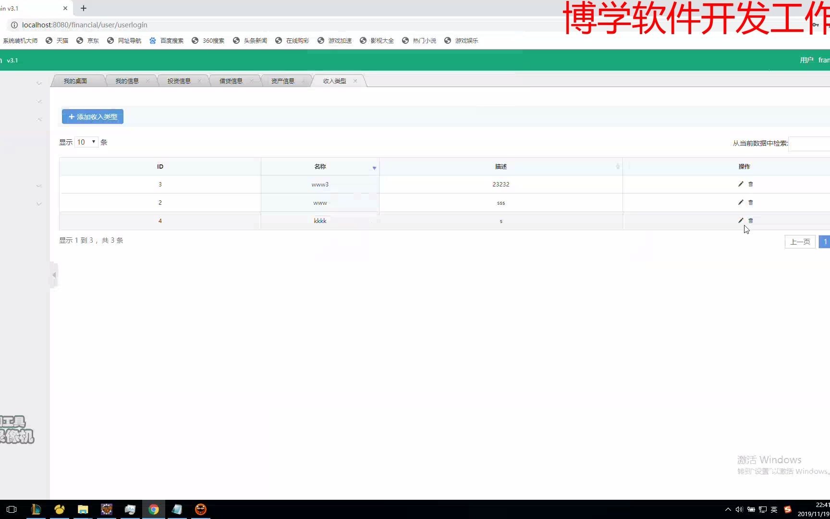Edit the kkkk row with pencil icon

pyautogui.click(x=741, y=221)
